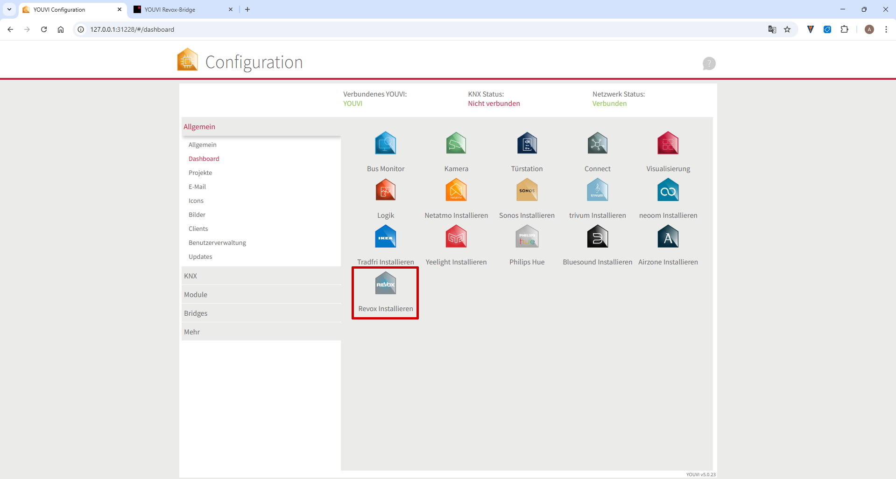896x479 pixels.
Task: Click the Sonos Installieren icon
Action: coord(527,191)
